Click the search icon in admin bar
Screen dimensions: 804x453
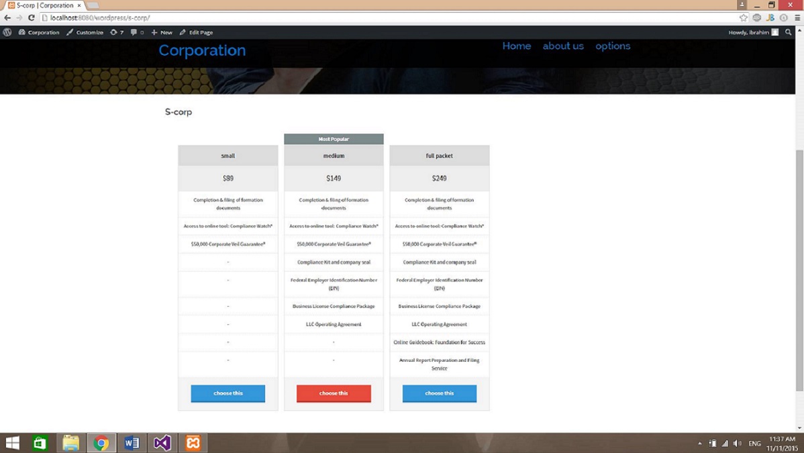[789, 32]
